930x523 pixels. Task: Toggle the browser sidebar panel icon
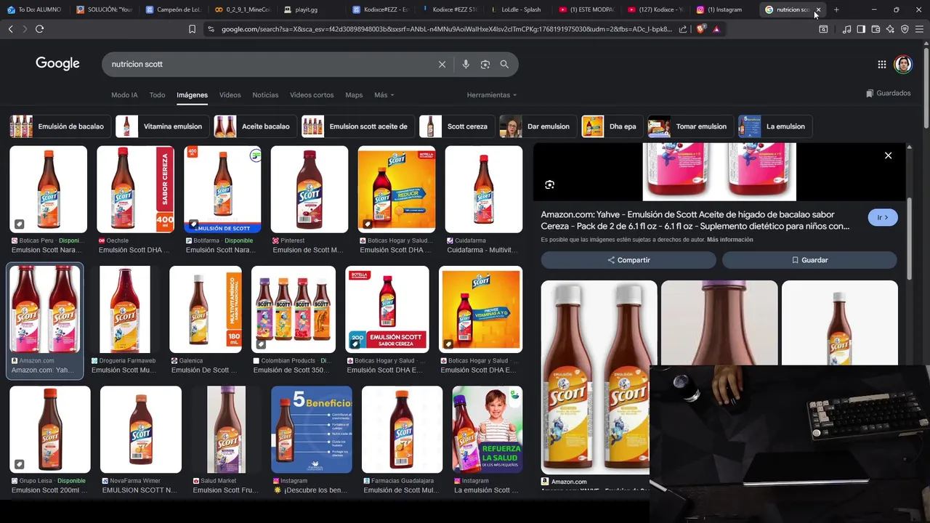[x=861, y=29]
